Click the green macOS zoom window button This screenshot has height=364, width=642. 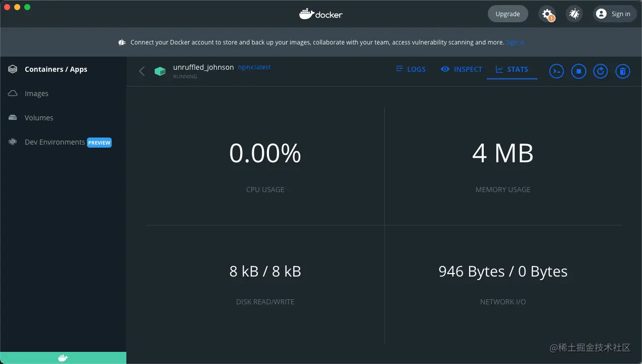pos(27,7)
